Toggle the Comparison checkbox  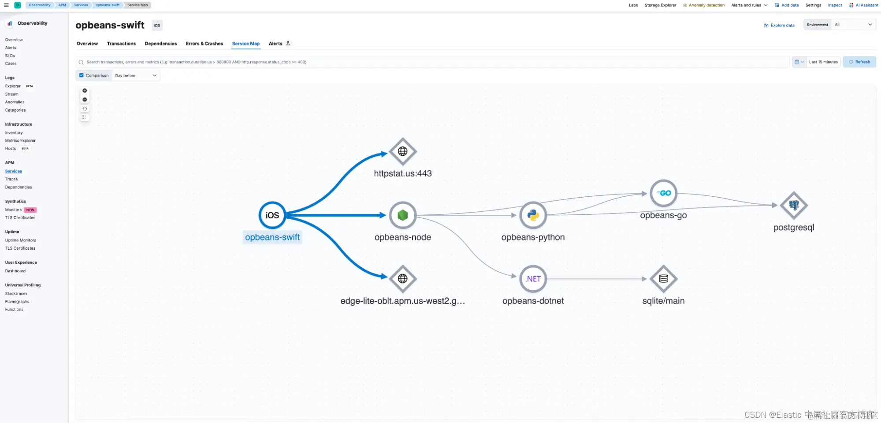pos(81,75)
